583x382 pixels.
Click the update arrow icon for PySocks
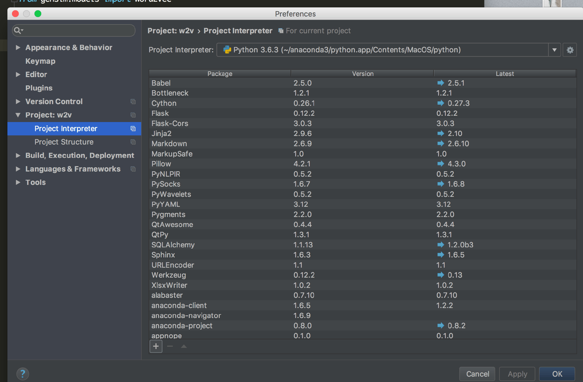[x=441, y=184]
